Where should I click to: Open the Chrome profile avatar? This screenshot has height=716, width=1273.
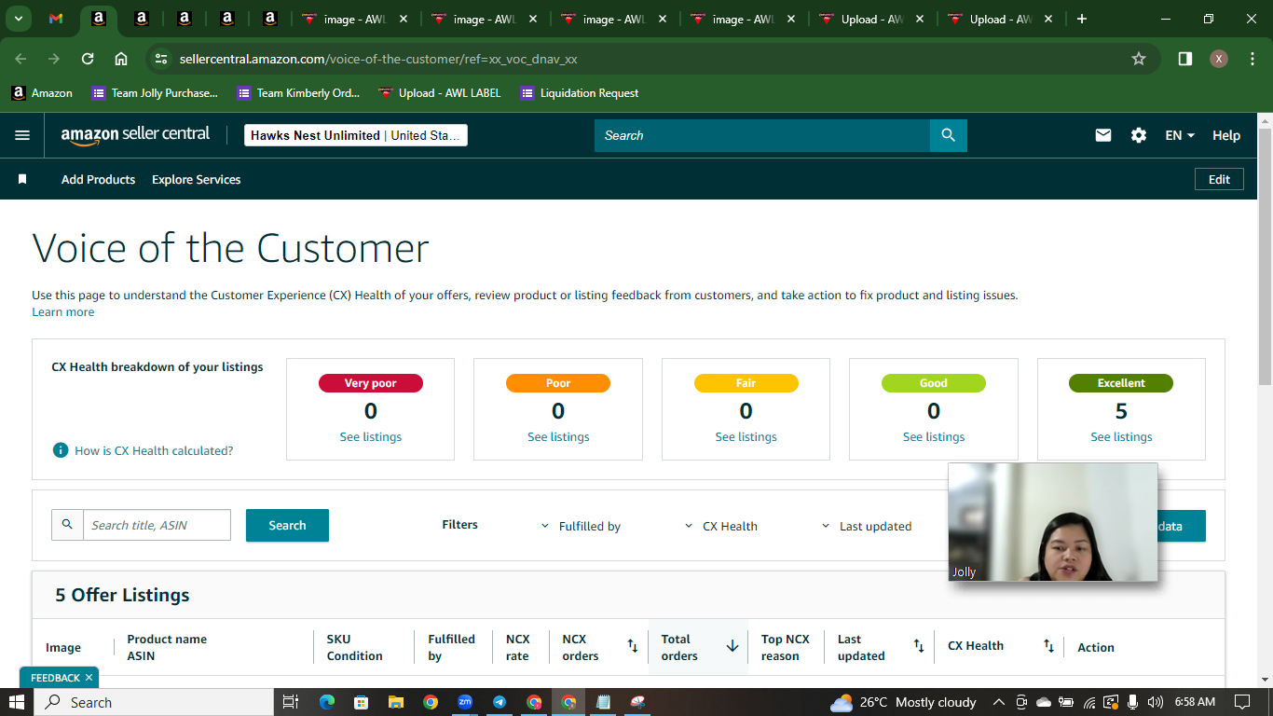coord(1219,59)
